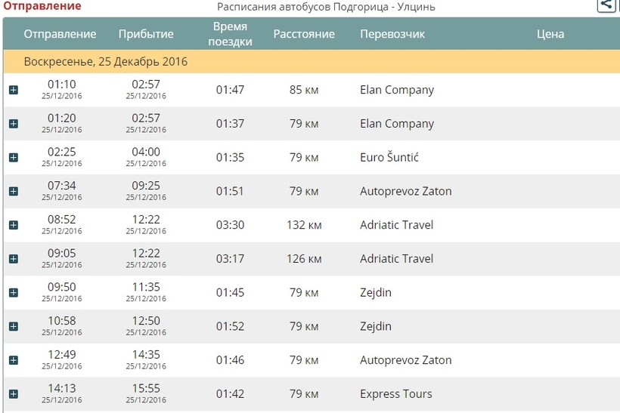Click the share icon at top right
The height and width of the screenshot is (413, 620).
point(607,5)
